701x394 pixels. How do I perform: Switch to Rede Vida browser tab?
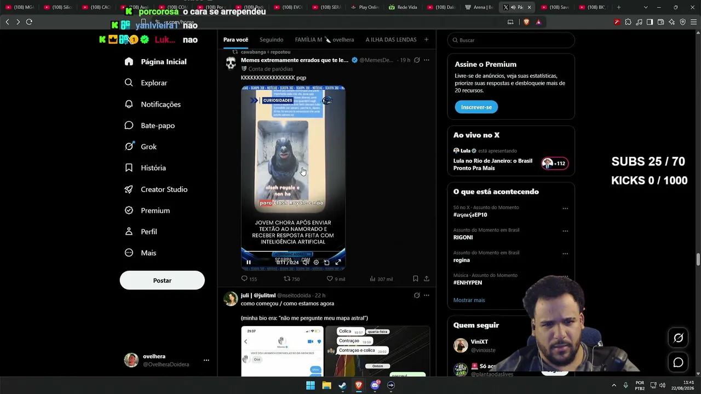[403, 7]
